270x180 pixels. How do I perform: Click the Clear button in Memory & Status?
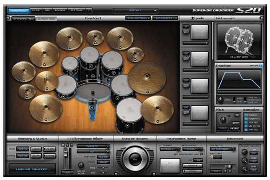tap(36, 156)
